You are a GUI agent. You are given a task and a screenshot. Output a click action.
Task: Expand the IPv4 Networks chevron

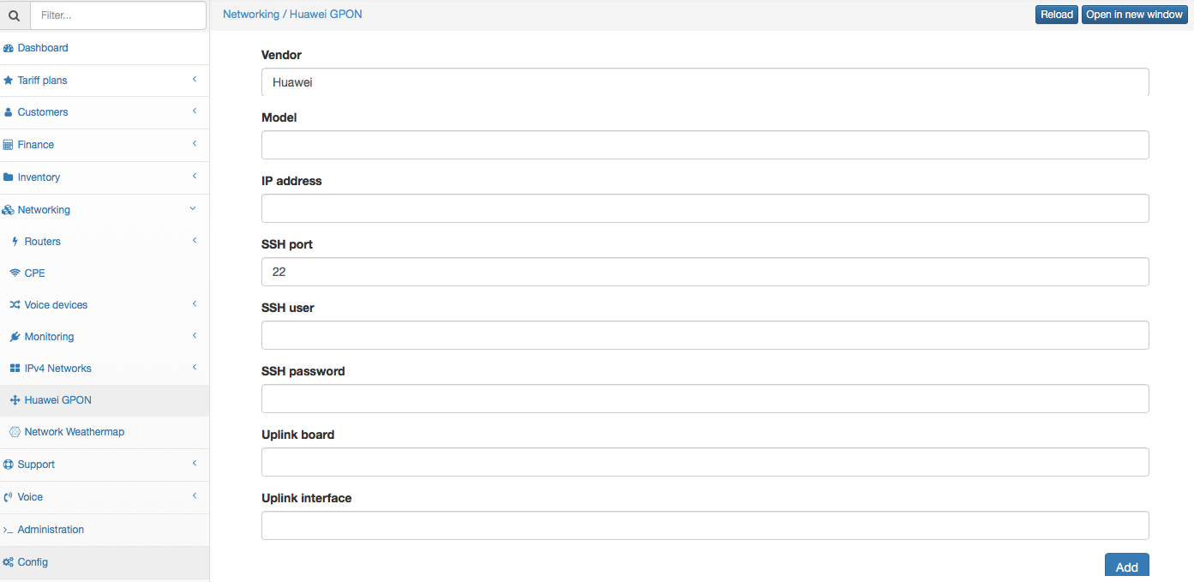195,368
